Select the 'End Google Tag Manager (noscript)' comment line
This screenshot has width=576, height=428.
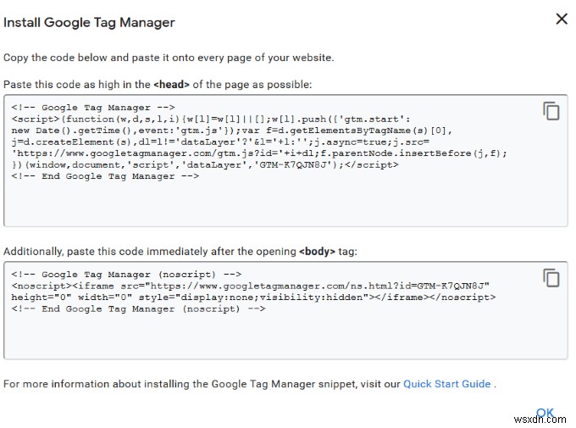pyautogui.click(x=138, y=308)
